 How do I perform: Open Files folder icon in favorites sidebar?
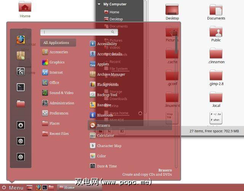pyautogui.click(x=21, y=104)
